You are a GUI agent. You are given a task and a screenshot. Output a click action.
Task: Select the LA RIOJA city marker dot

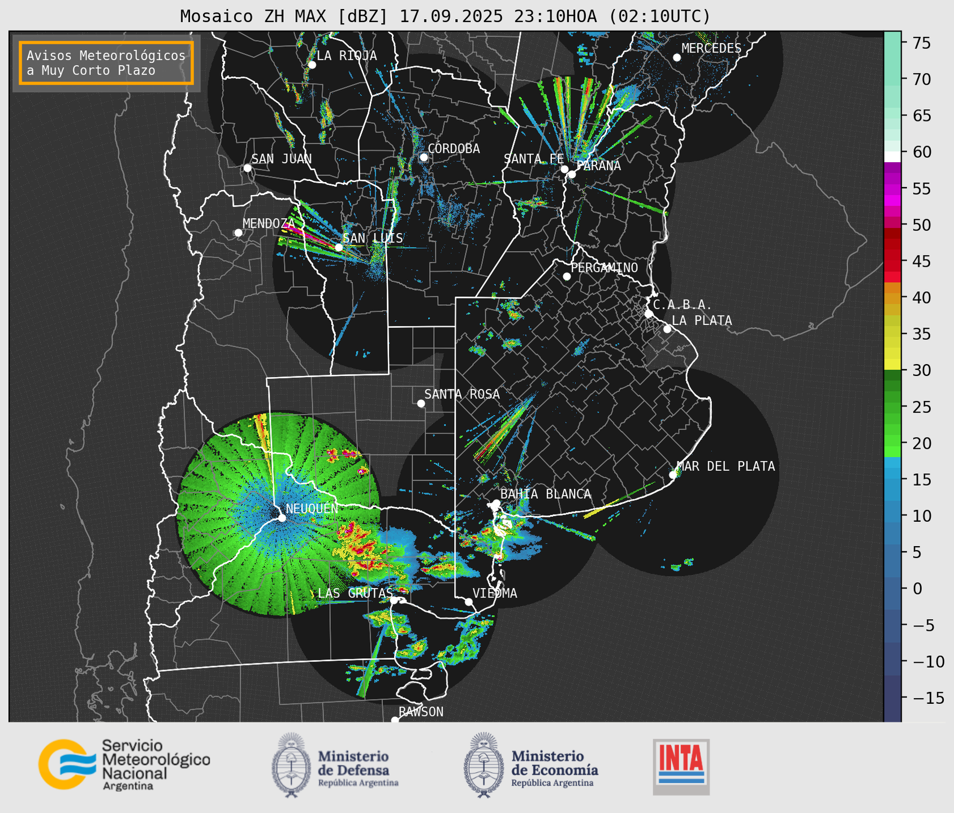pos(312,65)
